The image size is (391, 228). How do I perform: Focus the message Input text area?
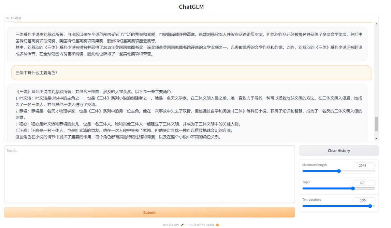click(149, 174)
